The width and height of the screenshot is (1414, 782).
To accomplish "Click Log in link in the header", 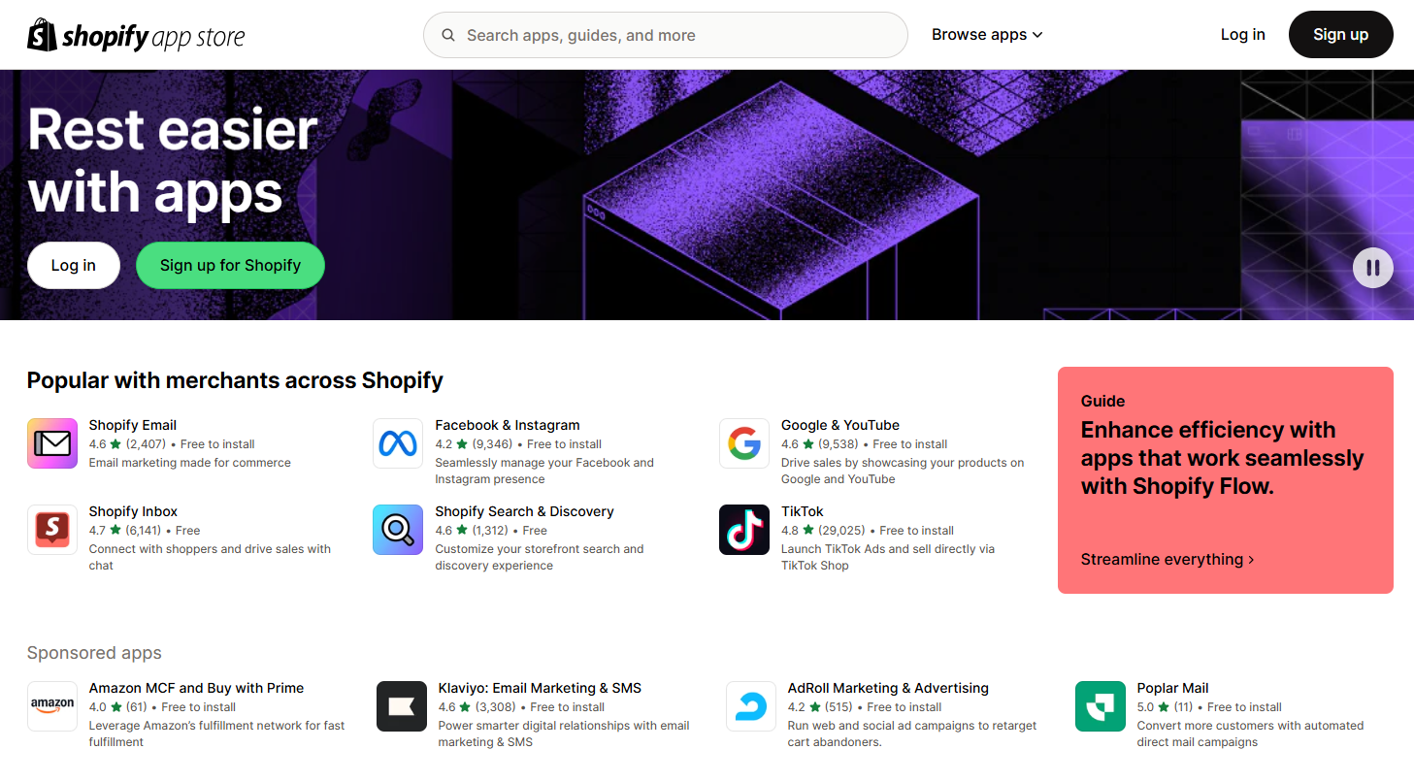I will tap(1243, 35).
